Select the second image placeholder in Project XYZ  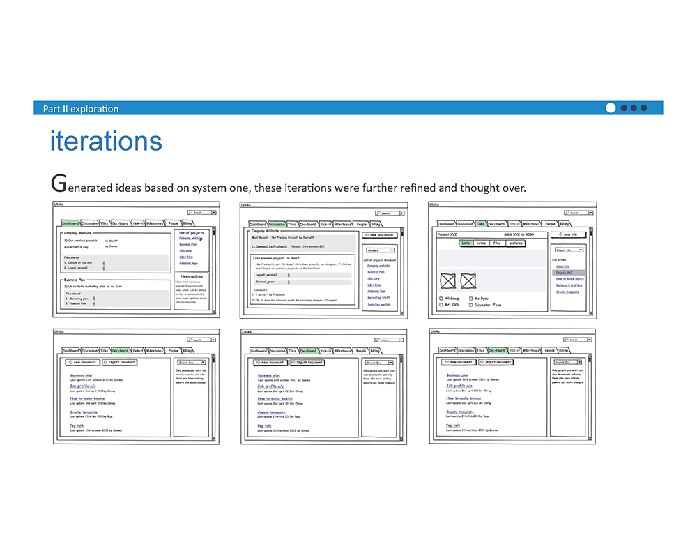(468, 281)
